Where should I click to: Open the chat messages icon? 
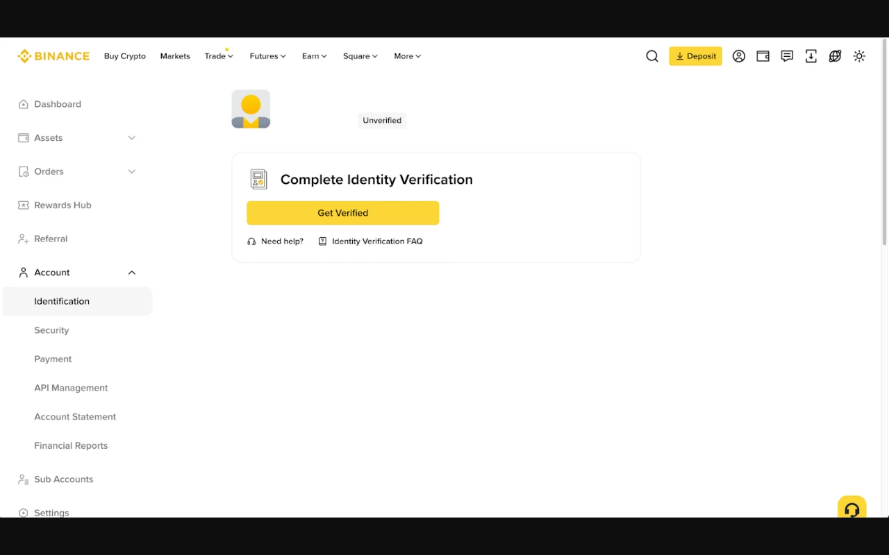coord(787,56)
